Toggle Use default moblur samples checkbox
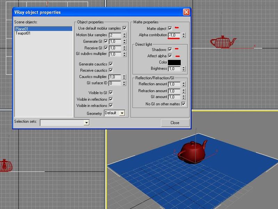 coord(125,28)
